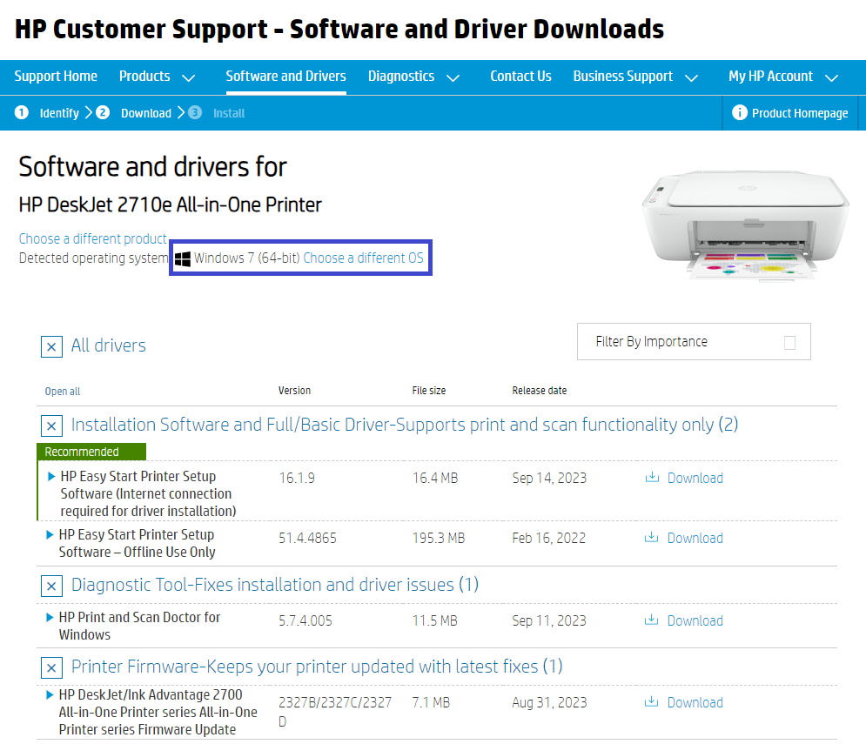Click download icon for the Firmware Update

[x=652, y=702]
